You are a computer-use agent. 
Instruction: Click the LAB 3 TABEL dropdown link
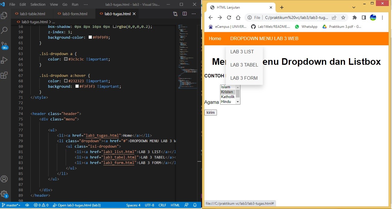click(x=244, y=65)
